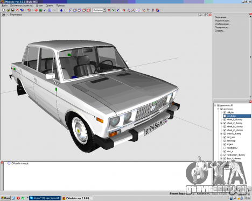This screenshot has height=201, width=252.
Task: Open the Создать command group
Action: pyautogui.click(x=220, y=31)
